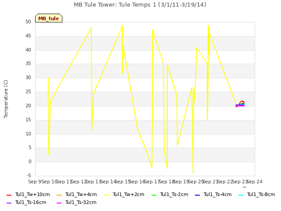This screenshot has height=211, width=281.
Task: Click the 15 y-axis tick label
Action: pos(28,120)
